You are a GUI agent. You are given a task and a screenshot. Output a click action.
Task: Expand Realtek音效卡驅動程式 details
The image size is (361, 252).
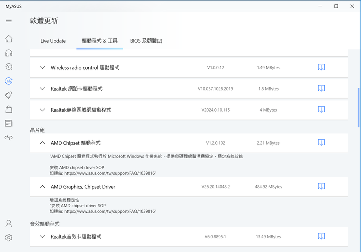(x=42, y=237)
